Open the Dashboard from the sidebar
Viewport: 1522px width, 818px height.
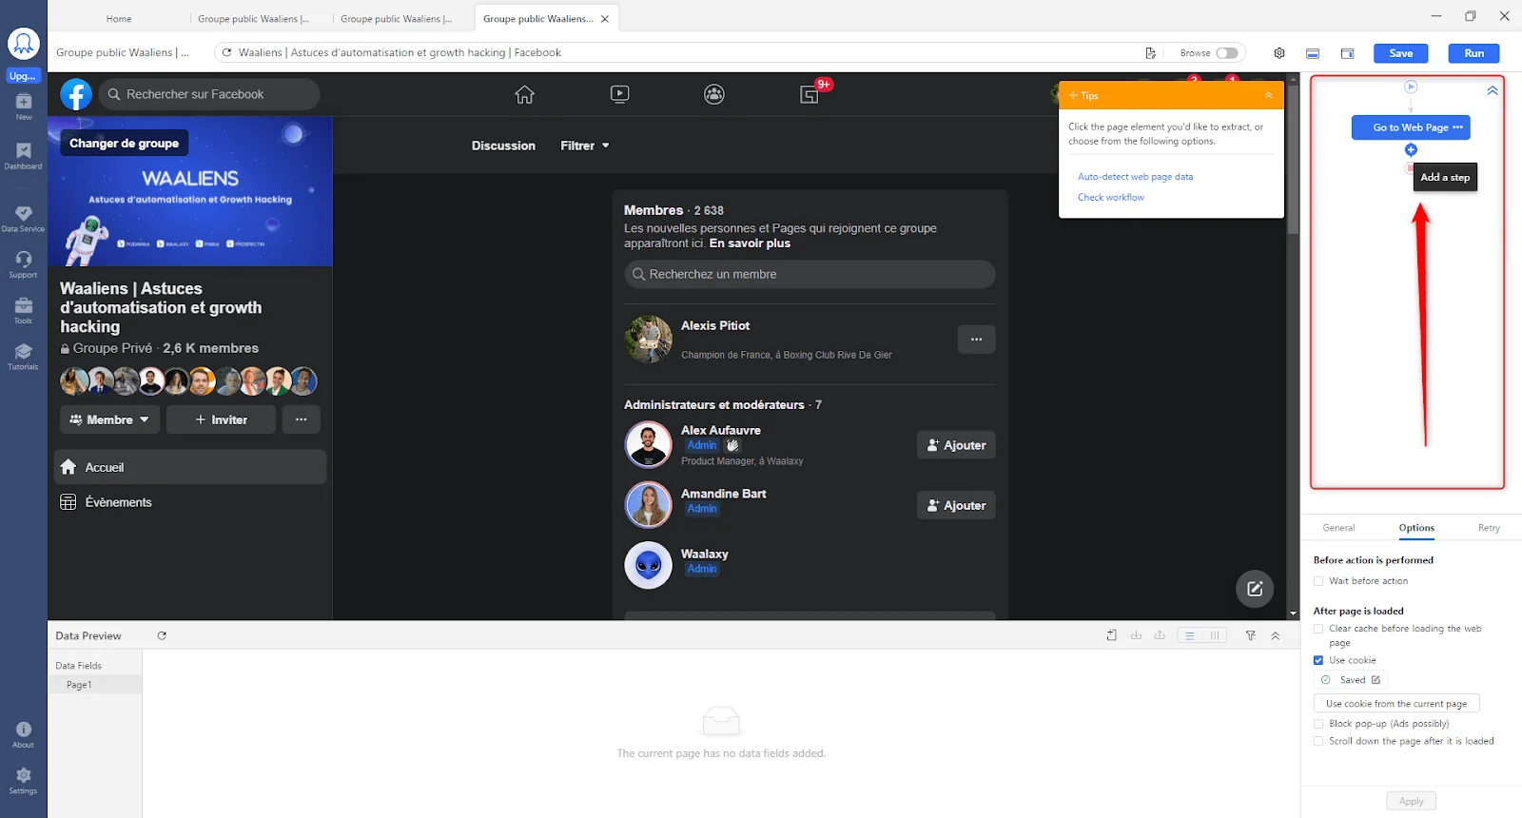click(24, 156)
